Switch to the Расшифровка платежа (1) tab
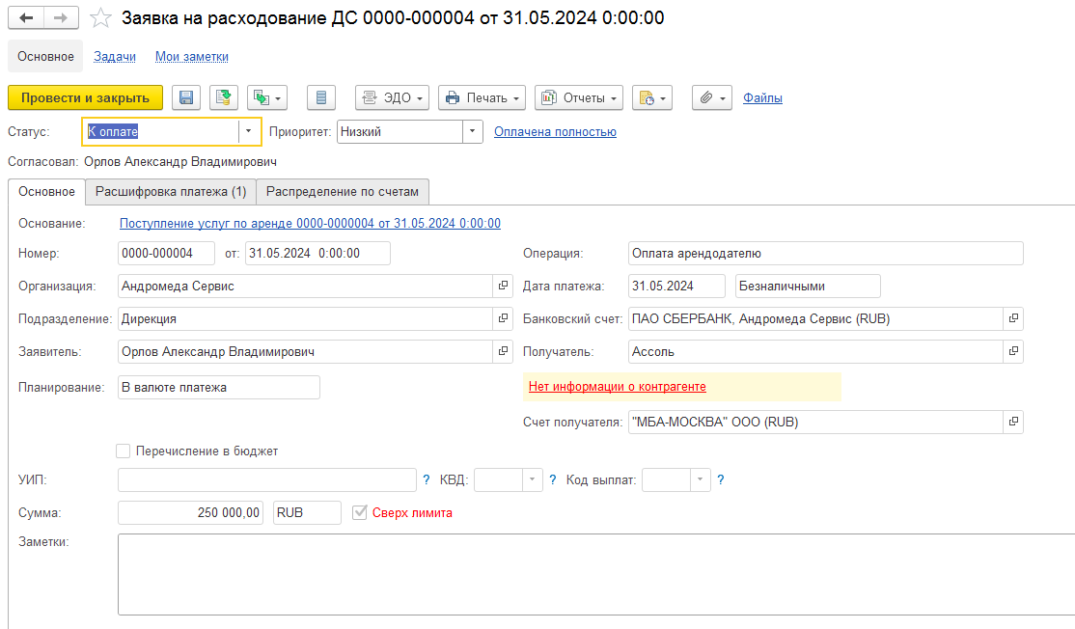 [171, 192]
